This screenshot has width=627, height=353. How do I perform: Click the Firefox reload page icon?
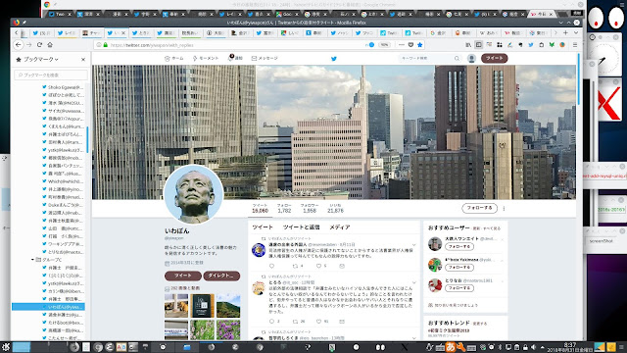click(x=39, y=45)
